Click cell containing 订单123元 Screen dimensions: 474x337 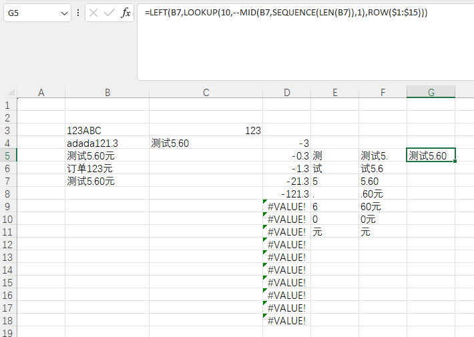107,168
